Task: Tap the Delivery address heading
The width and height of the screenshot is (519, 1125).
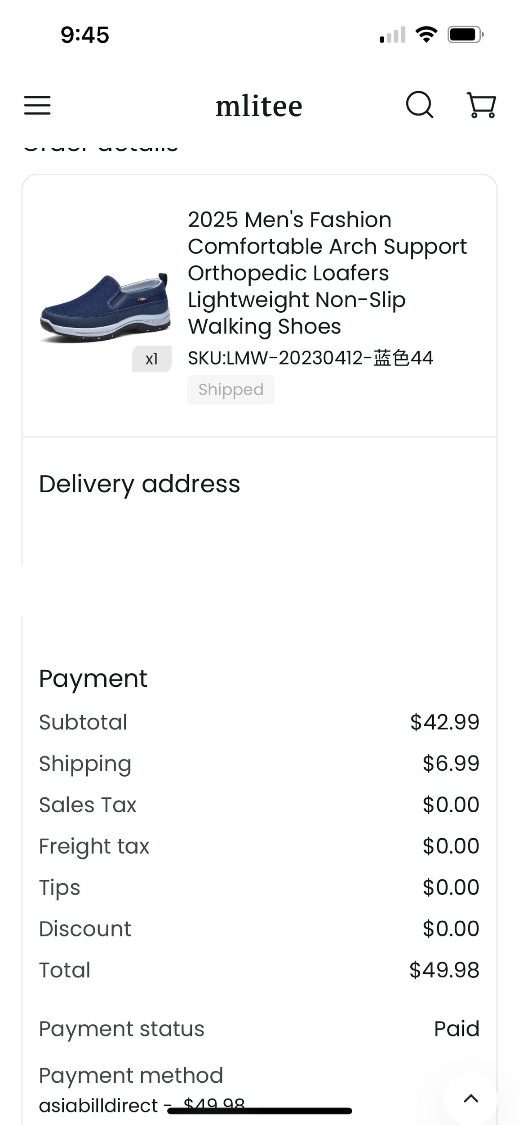Action: 139,484
